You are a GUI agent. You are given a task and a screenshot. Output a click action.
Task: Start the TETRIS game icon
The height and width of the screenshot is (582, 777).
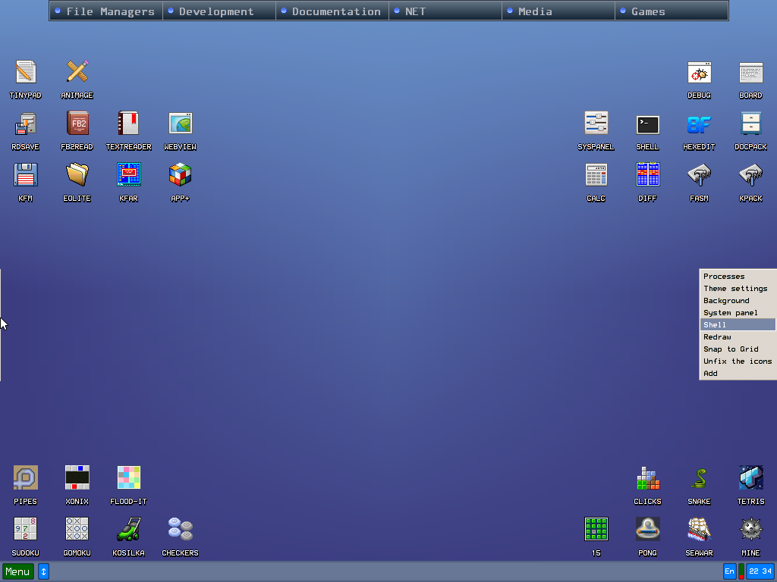coord(750,478)
